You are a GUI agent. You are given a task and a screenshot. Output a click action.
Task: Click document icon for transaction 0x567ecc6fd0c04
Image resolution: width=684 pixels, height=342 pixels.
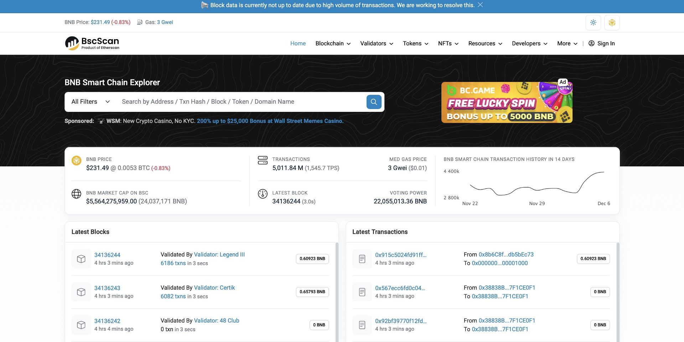point(362,292)
